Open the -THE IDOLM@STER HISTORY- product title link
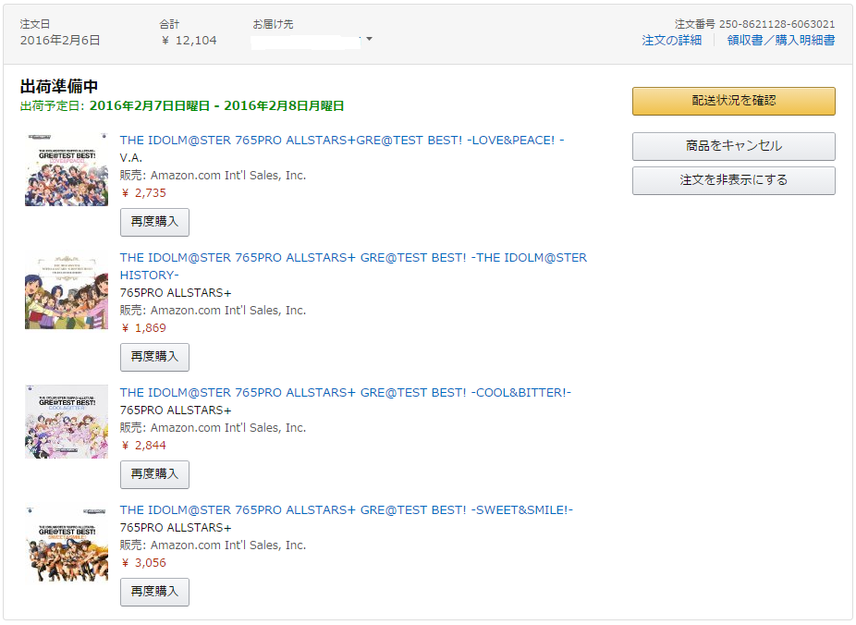Viewport: 856px width, 625px height. pyautogui.click(x=352, y=258)
